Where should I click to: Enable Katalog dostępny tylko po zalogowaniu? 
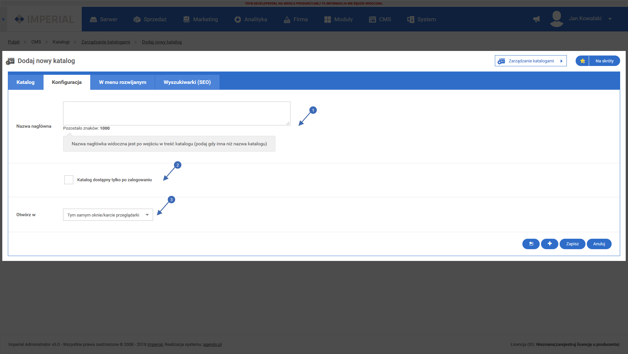point(69,180)
